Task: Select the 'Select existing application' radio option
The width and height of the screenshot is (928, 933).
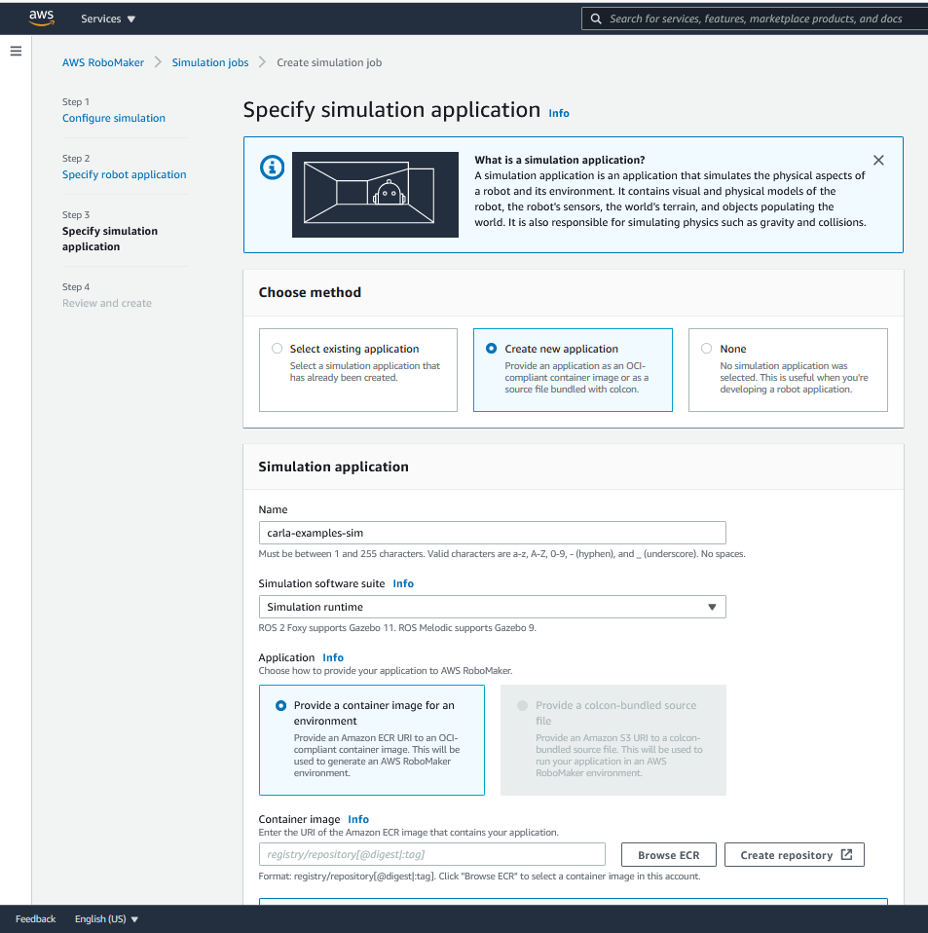Action: coord(277,348)
